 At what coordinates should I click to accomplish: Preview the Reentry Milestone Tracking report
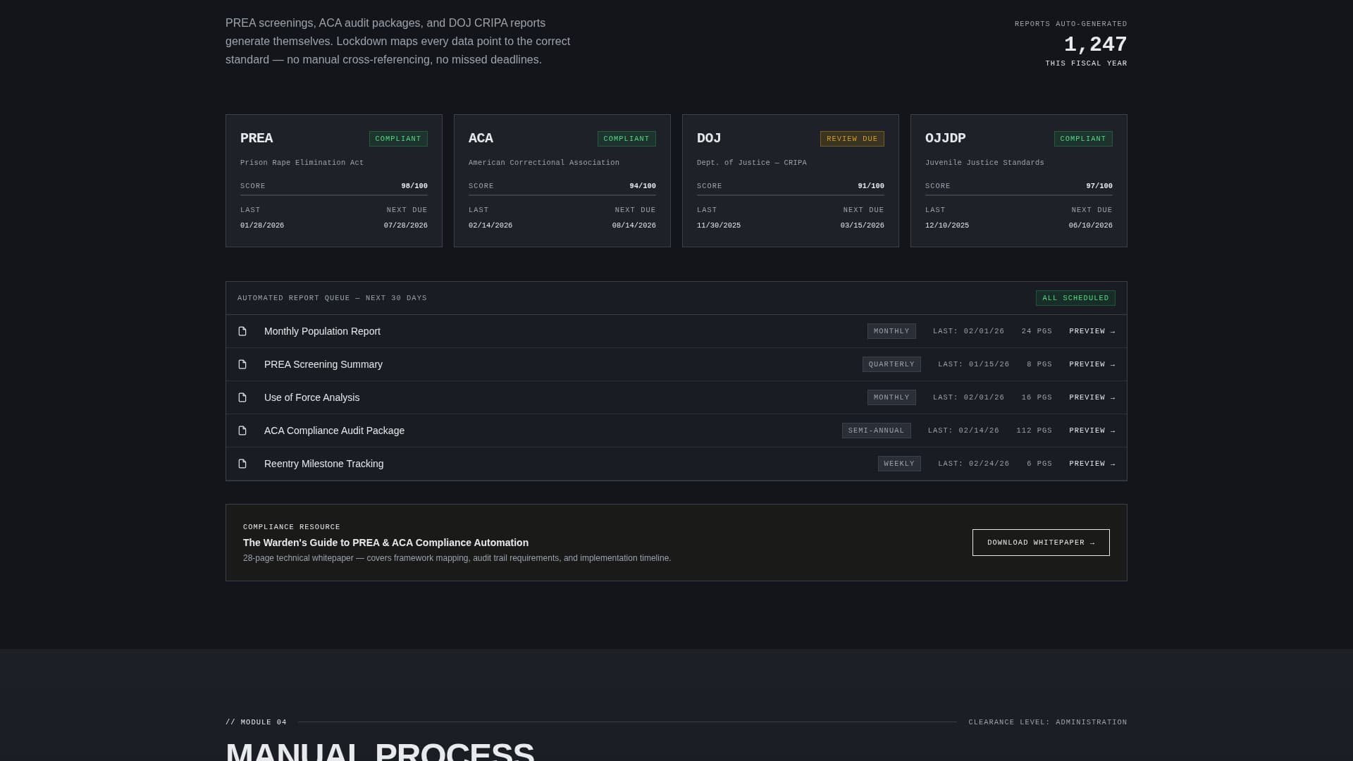tap(1092, 464)
